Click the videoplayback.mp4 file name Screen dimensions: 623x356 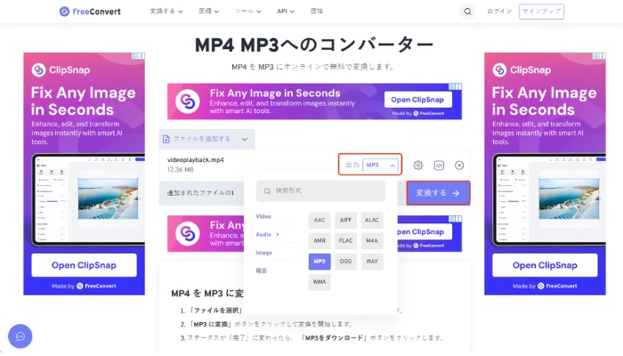click(x=196, y=159)
